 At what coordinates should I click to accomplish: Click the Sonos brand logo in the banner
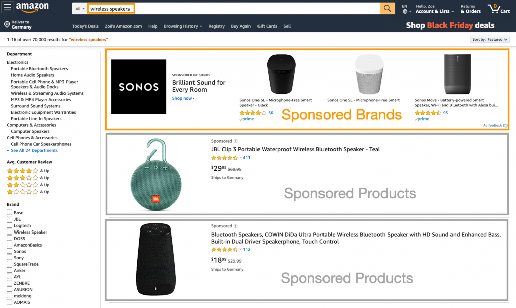coord(139,87)
